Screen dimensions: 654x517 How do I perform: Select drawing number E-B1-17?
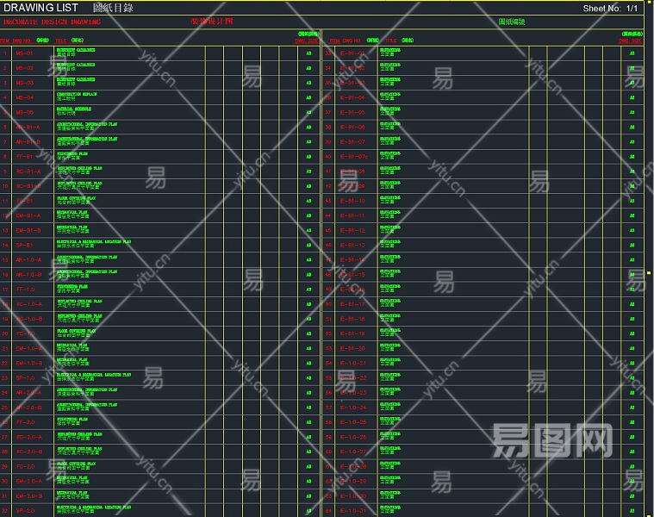tap(352, 304)
